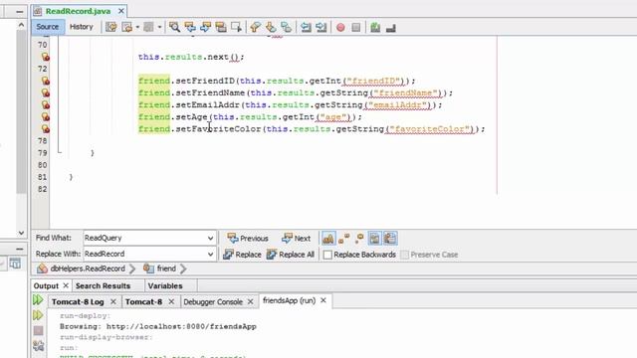The height and width of the screenshot is (358, 637).
Task: Click the left panel scroll-down arrow
Action: click(x=21, y=233)
